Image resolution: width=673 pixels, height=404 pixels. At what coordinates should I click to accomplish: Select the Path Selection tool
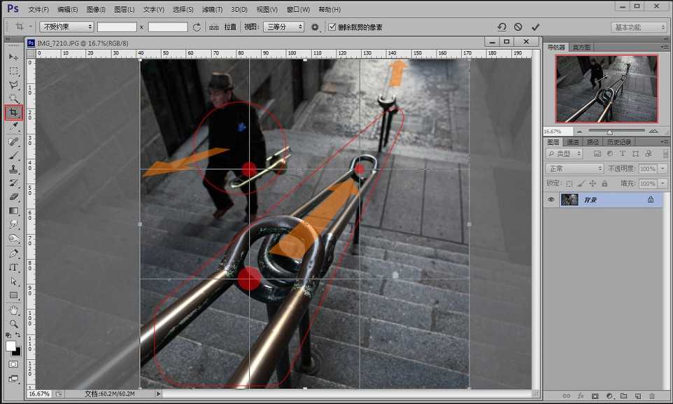[x=13, y=281]
